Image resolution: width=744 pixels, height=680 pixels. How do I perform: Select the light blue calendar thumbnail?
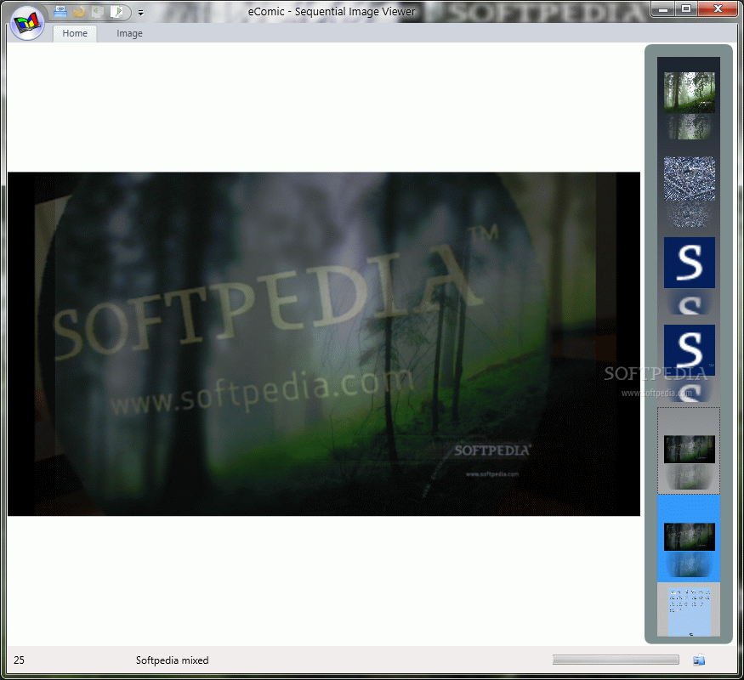pos(689,612)
